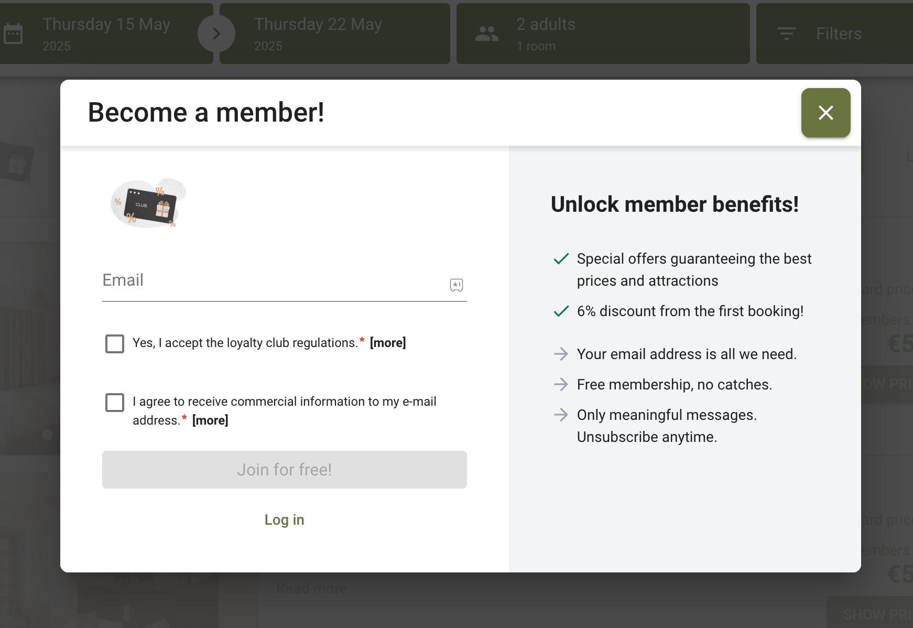The height and width of the screenshot is (628, 913).
Task: Open [more] for loyalty club regulations
Action: point(388,343)
